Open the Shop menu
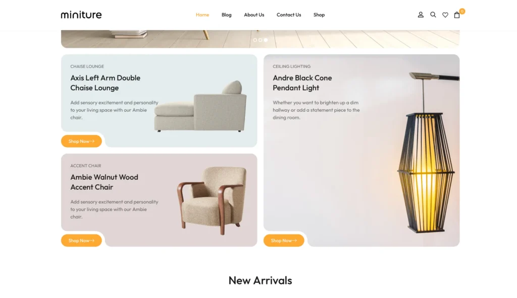 (x=319, y=15)
